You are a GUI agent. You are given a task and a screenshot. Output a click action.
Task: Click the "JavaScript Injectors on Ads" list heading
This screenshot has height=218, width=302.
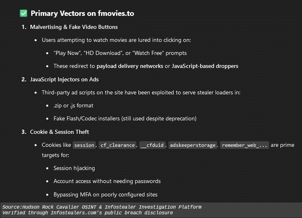click(64, 79)
